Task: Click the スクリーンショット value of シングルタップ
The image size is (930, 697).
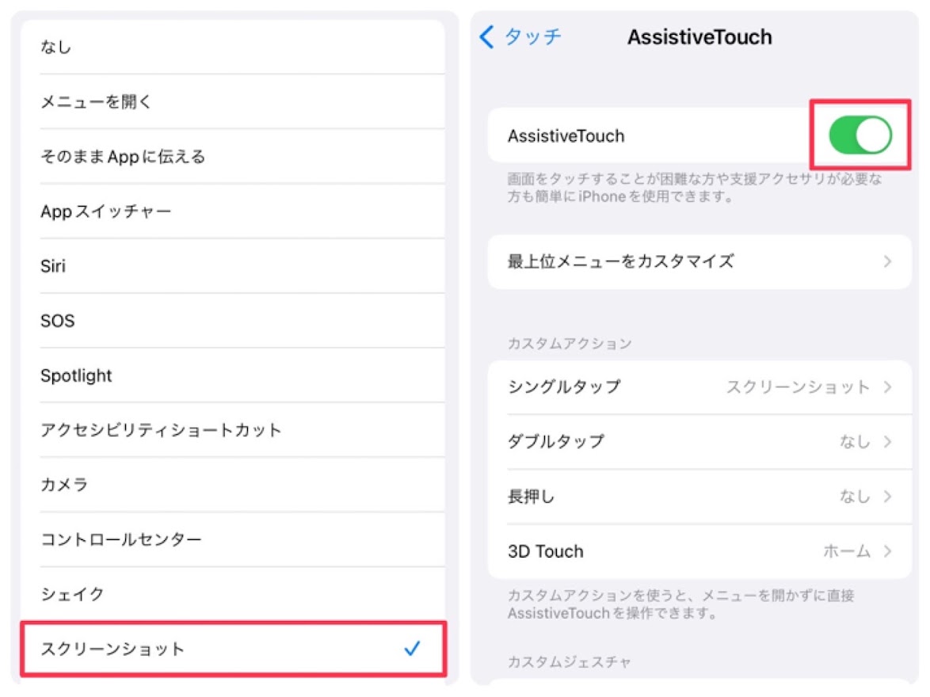Action: tap(798, 387)
